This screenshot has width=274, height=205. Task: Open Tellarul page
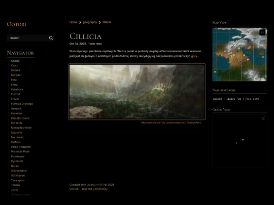(x=16, y=185)
